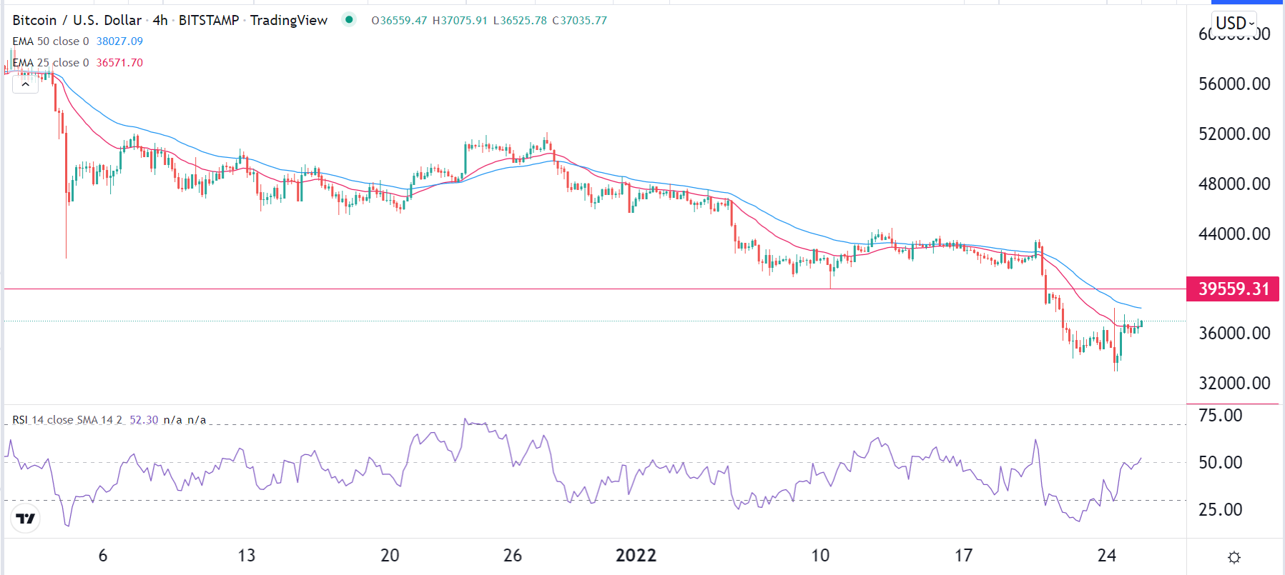Open chart settings gear icon

[1234, 557]
